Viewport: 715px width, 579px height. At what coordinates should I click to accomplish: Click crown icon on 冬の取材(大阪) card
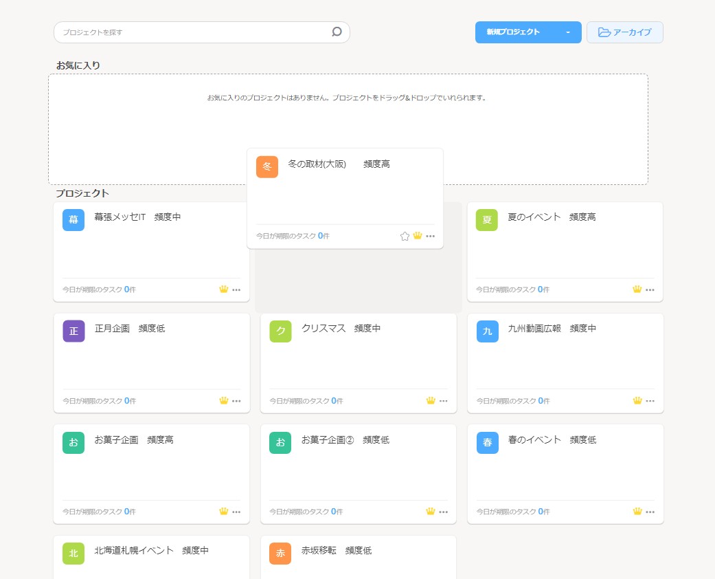tap(418, 236)
